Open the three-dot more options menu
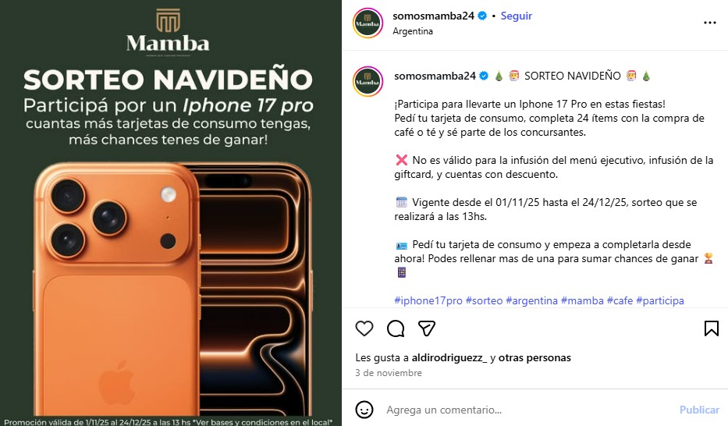Viewport: 728px width, 426px height. tap(710, 23)
